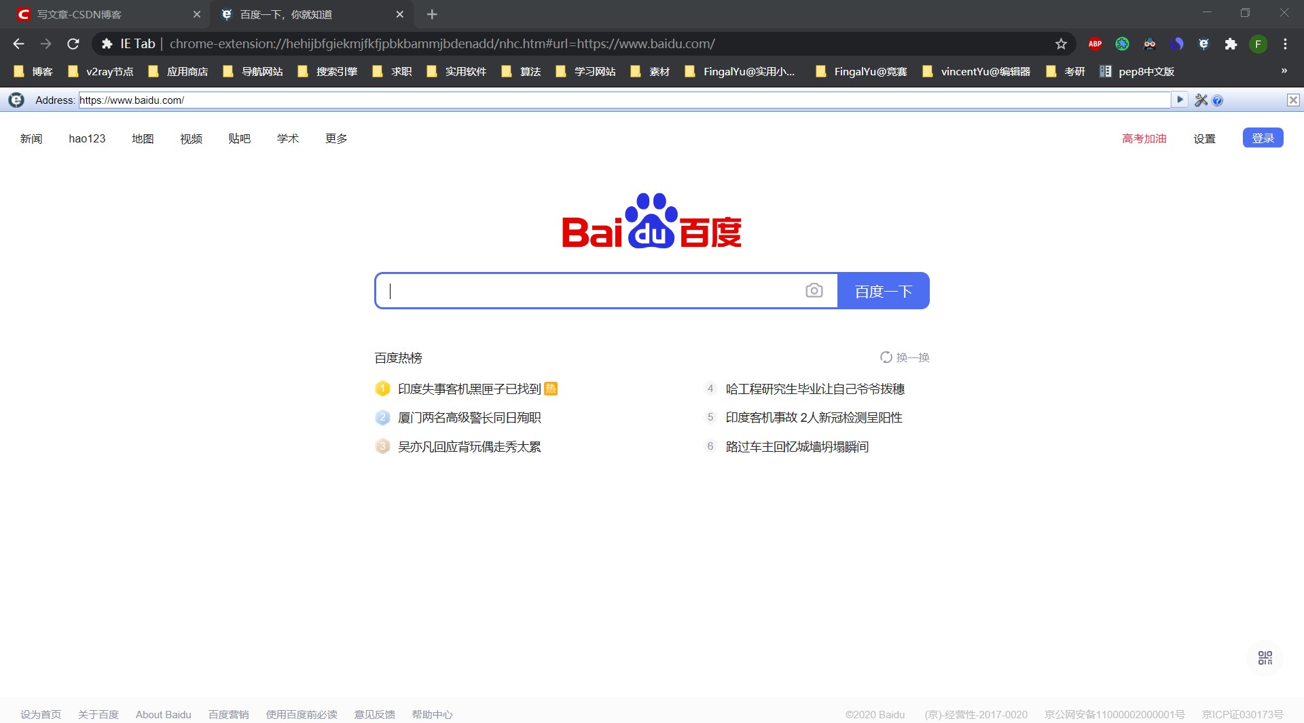This screenshot has height=723, width=1304.
Task: Click the Baidu logo
Action: point(652,221)
